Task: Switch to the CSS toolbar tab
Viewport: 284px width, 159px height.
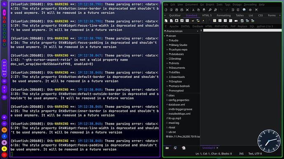Action: (x=261, y=16)
